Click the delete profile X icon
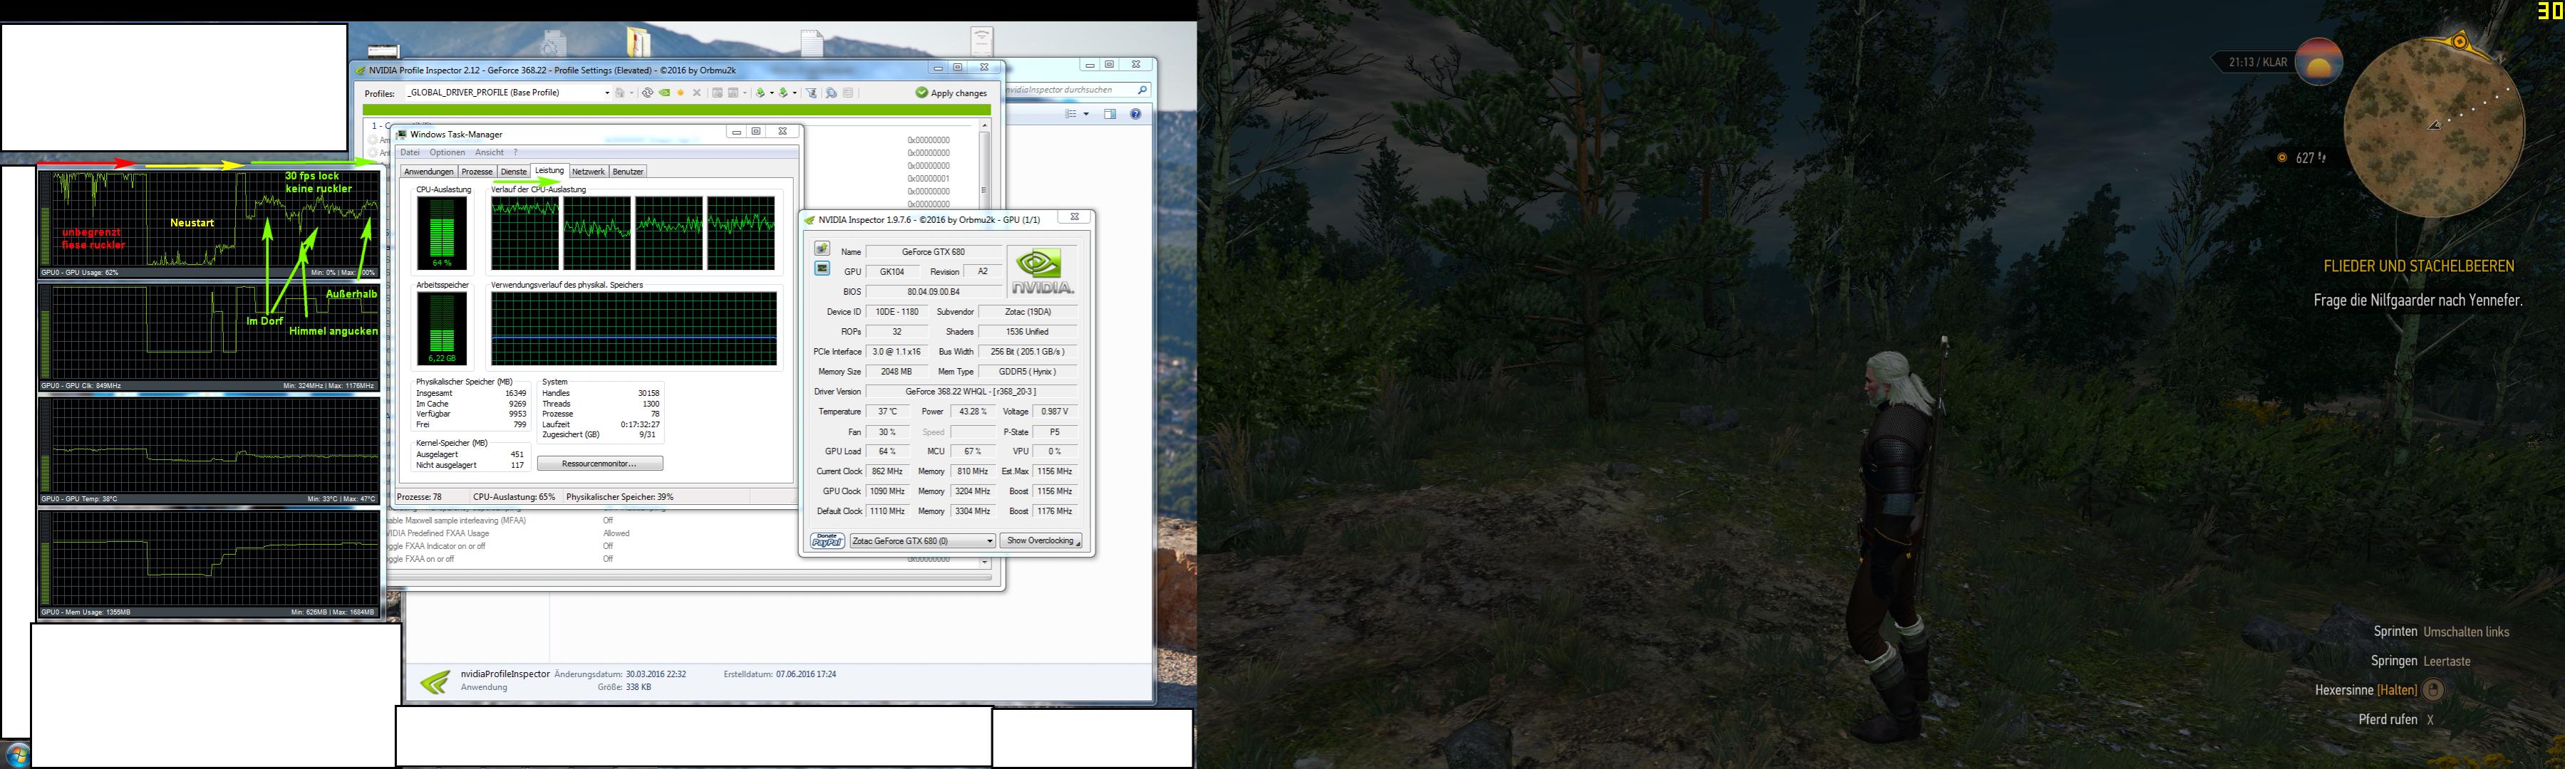The width and height of the screenshot is (2565, 769). coord(697,93)
